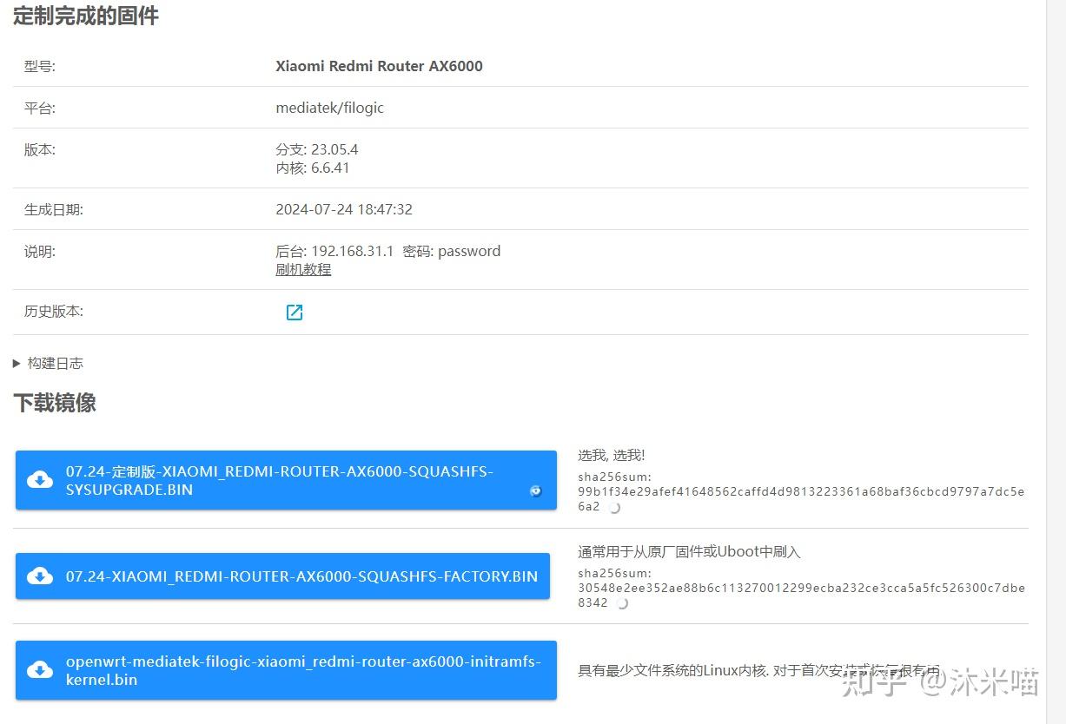Click spinner icon after FACTORY sha256sum

pyautogui.click(x=621, y=603)
